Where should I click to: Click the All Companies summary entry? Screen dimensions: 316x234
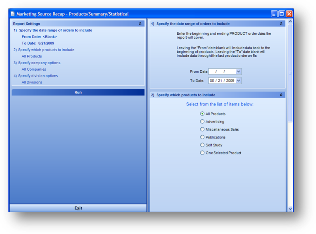point(34,69)
